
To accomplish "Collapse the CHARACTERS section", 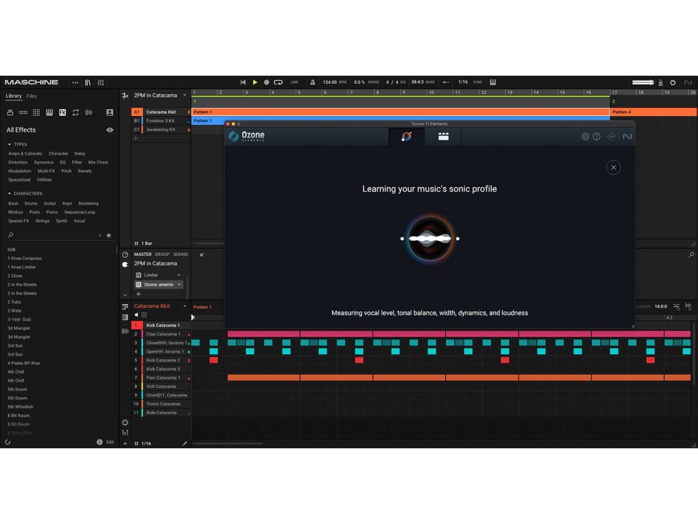I will [x=10, y=193].
